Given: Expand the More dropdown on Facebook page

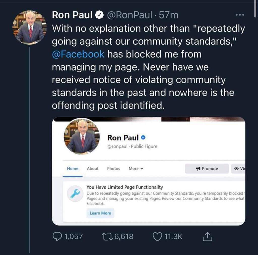Looking at the screenshot, I should [136, 169].
